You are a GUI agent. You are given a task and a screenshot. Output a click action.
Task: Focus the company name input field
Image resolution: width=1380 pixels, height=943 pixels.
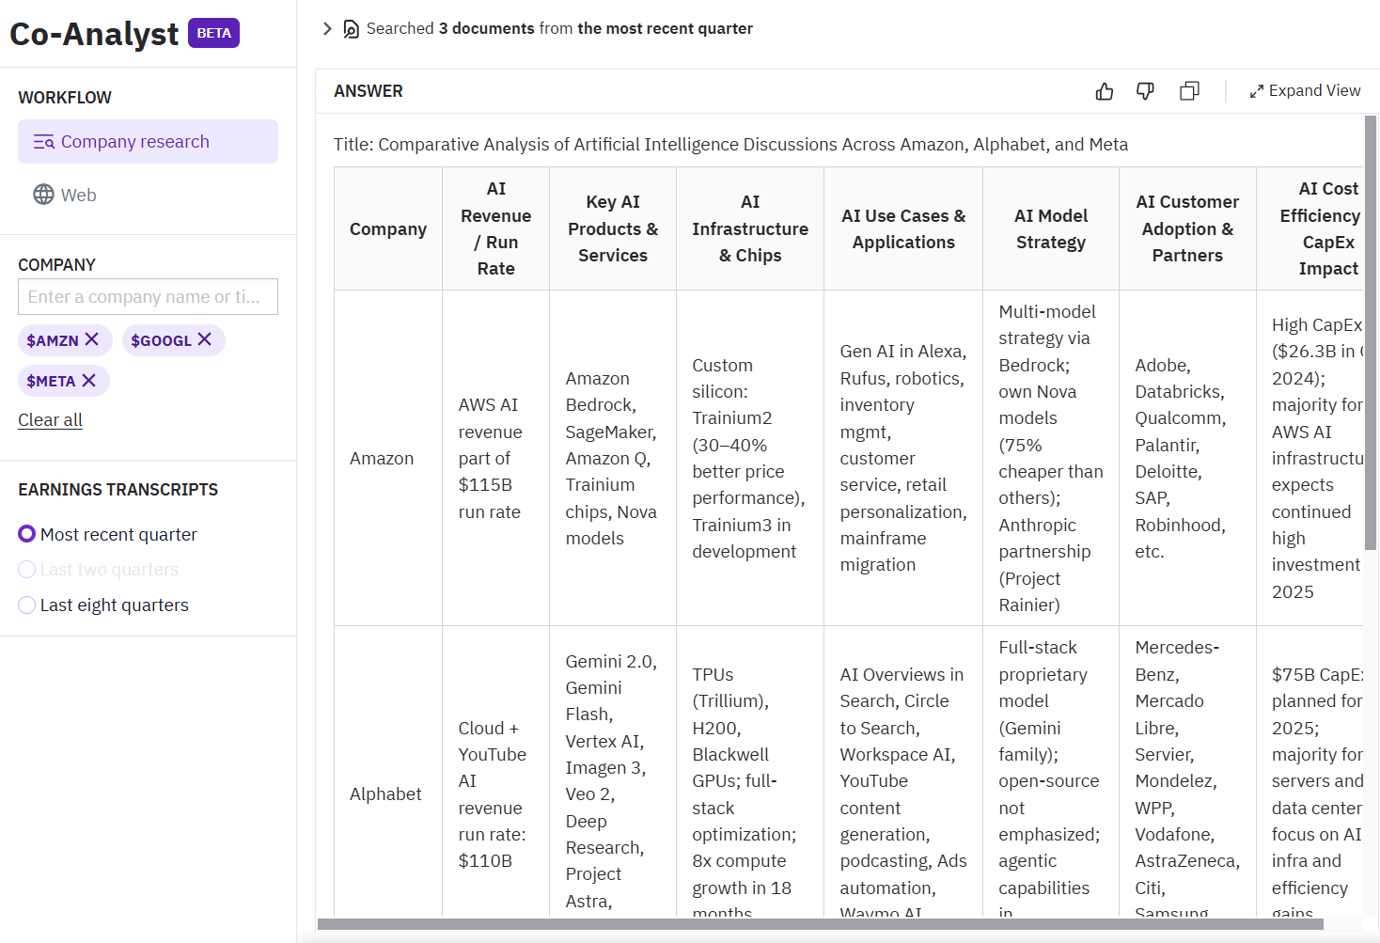[148, 297]
